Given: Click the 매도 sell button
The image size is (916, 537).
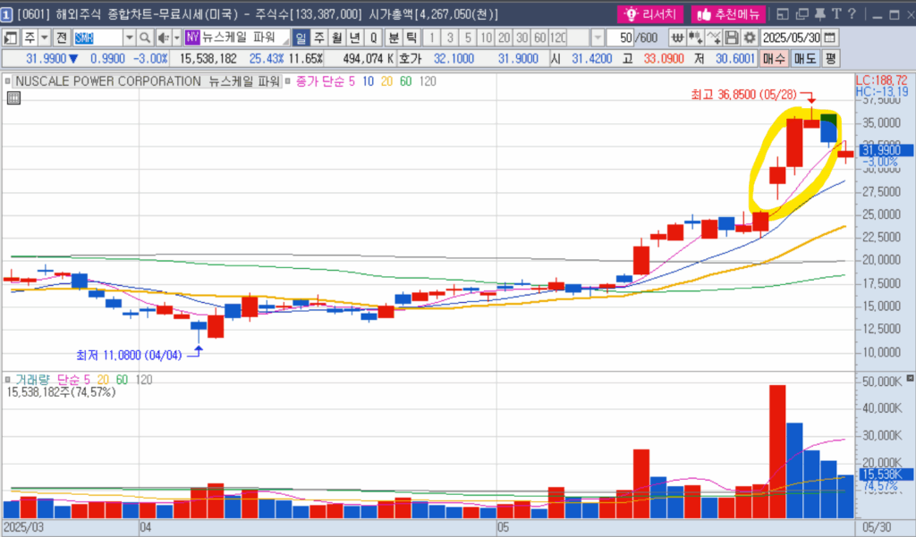Looking at the screenshot, I should 804,59.
